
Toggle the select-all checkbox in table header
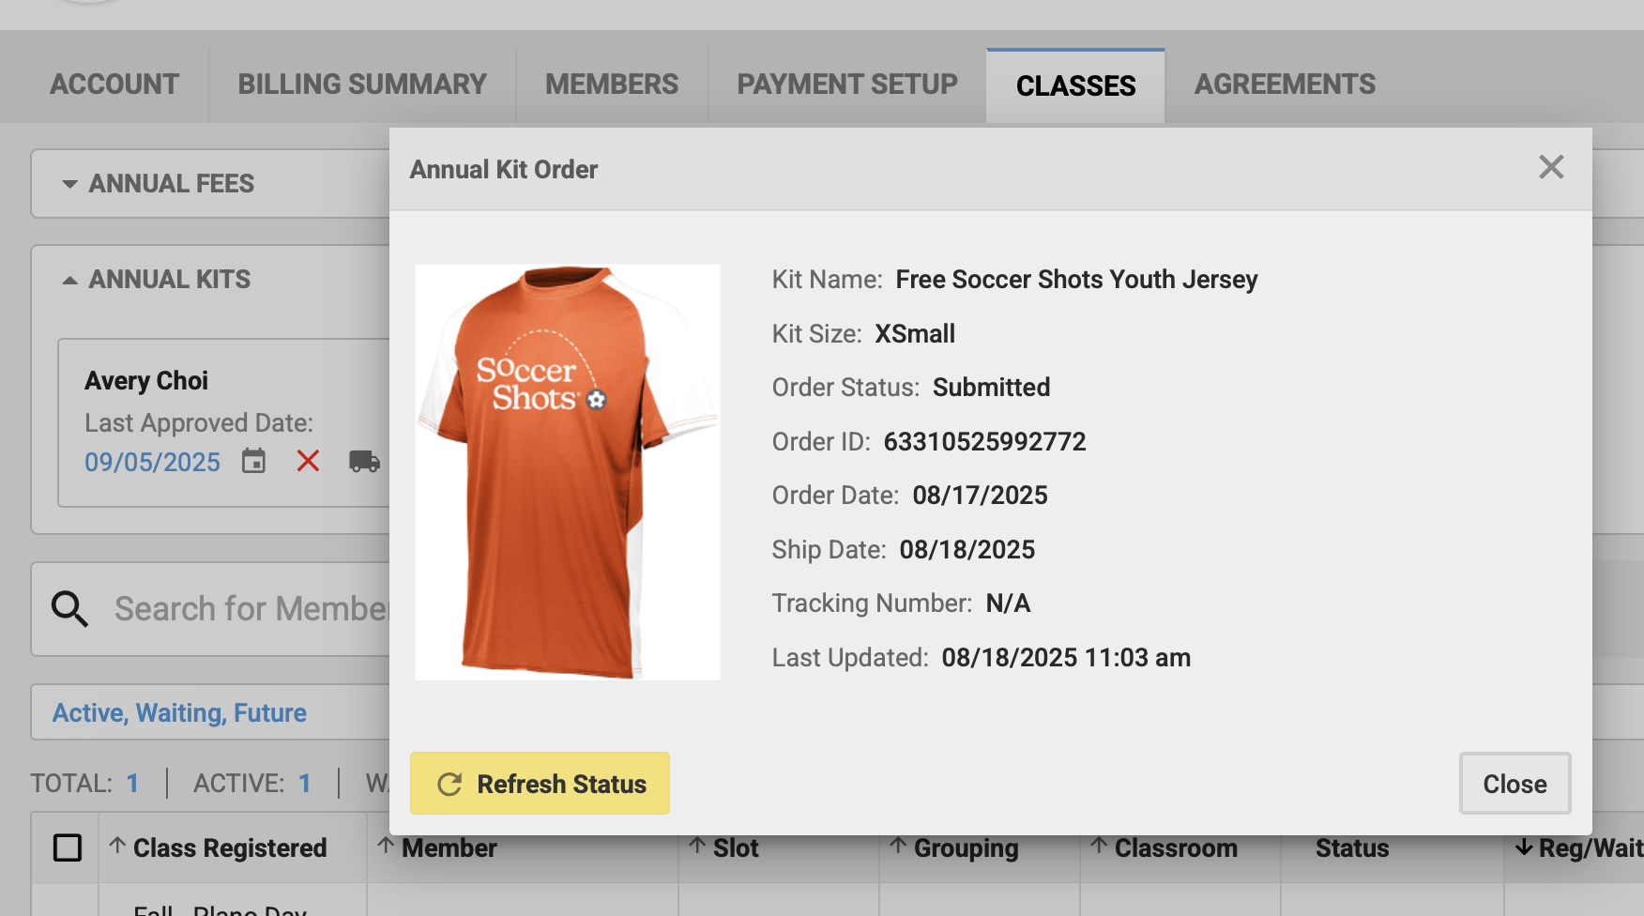click(x=68, y=847)
